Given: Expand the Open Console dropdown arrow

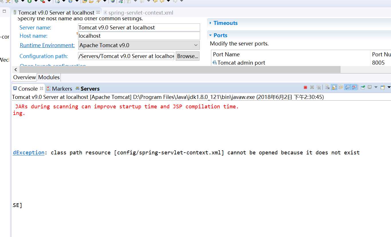Looking at the screenshot, I should (x=389, y=87).
